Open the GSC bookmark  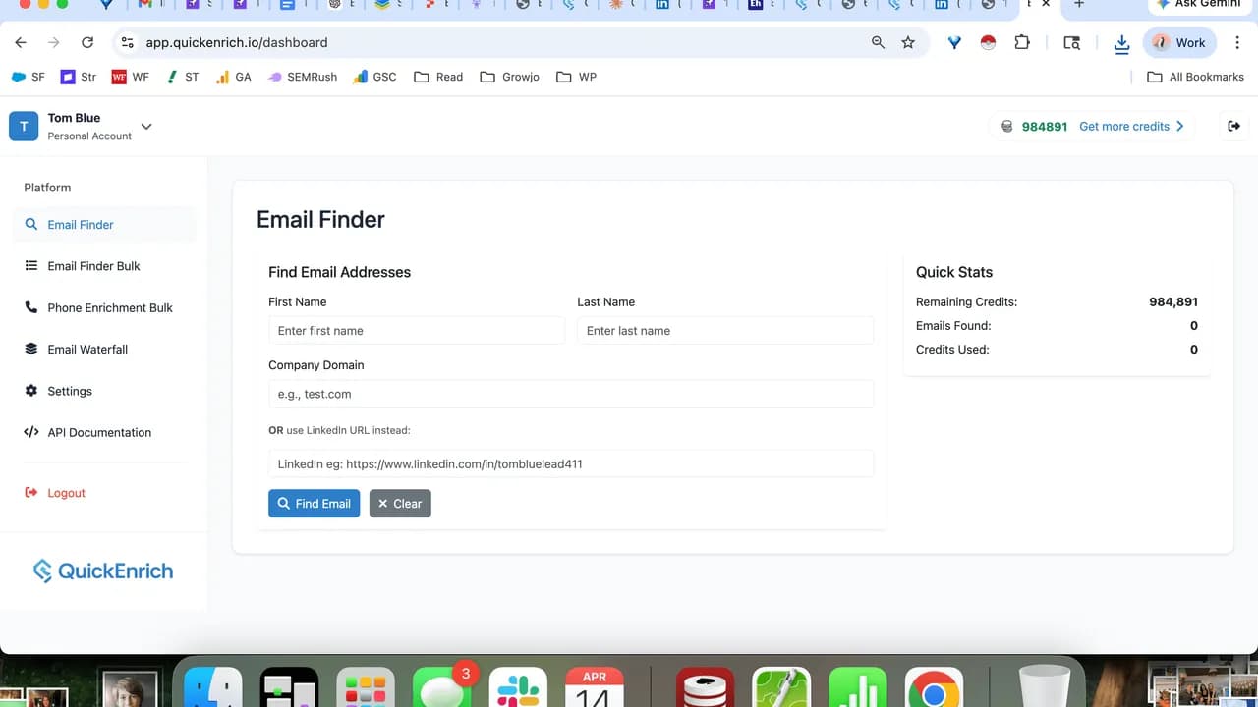[375, 77]
